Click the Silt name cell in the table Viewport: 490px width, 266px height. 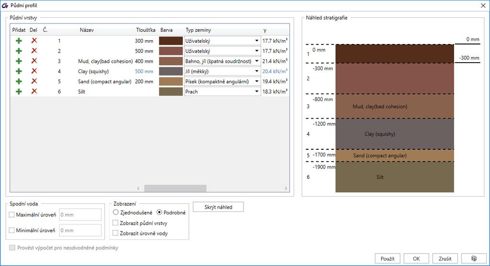click(81, 91)
